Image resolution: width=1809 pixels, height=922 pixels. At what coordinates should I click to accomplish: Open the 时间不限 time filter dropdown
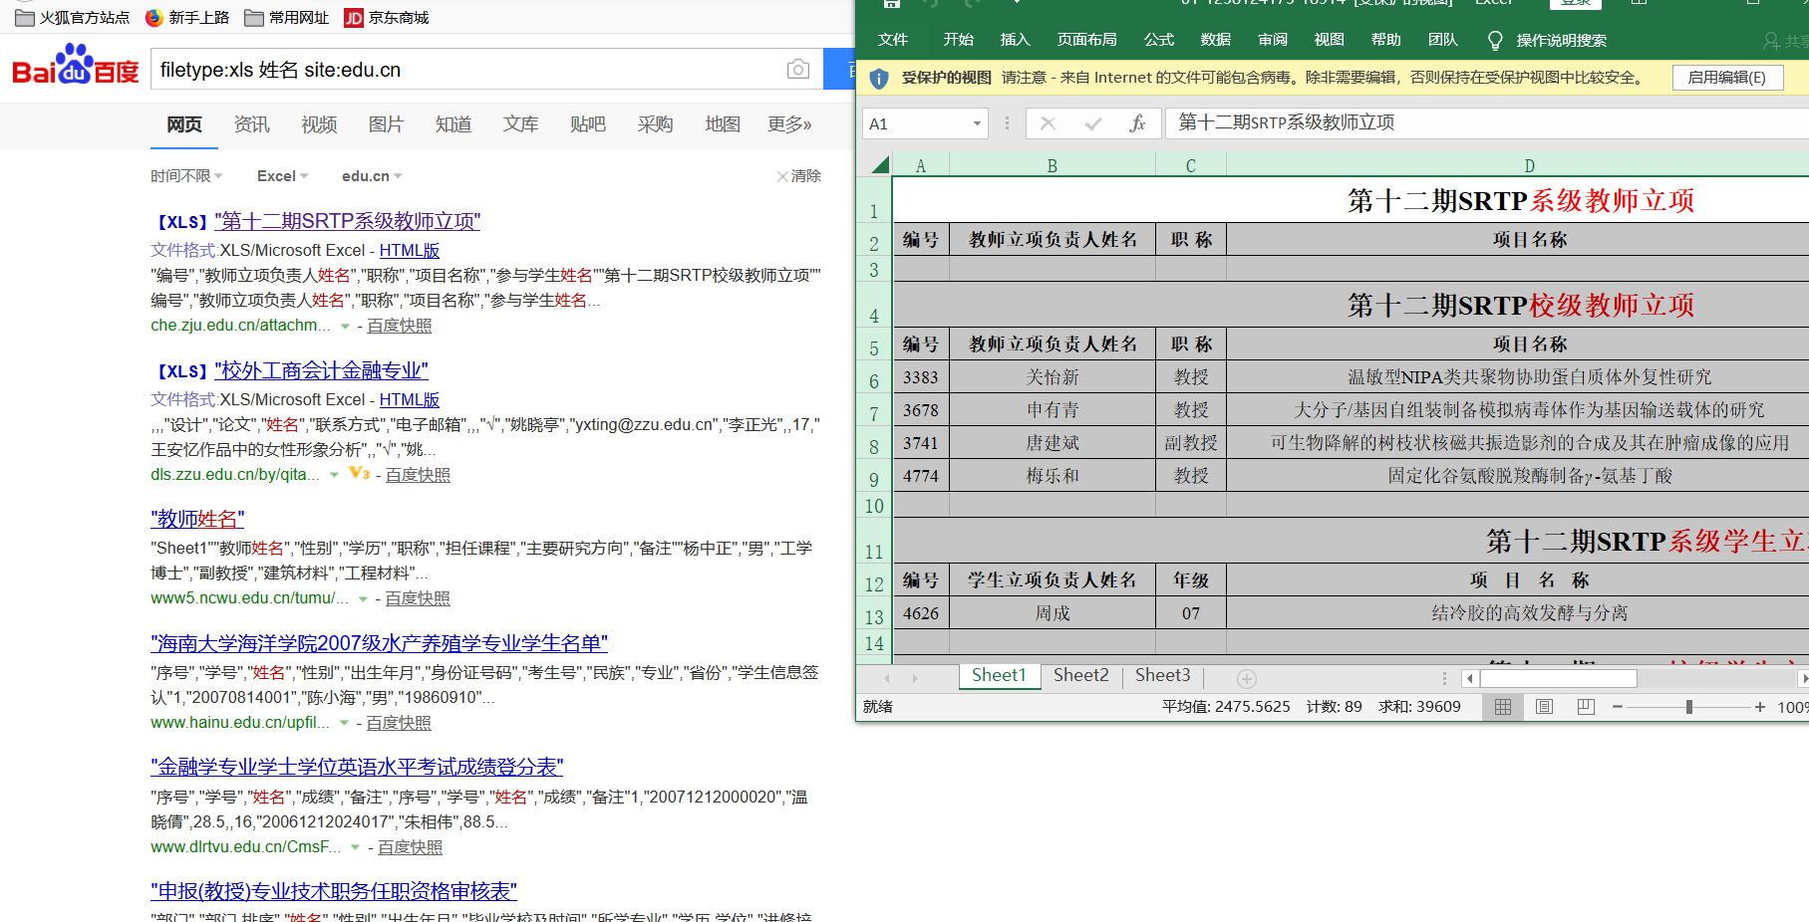point(186,176)
